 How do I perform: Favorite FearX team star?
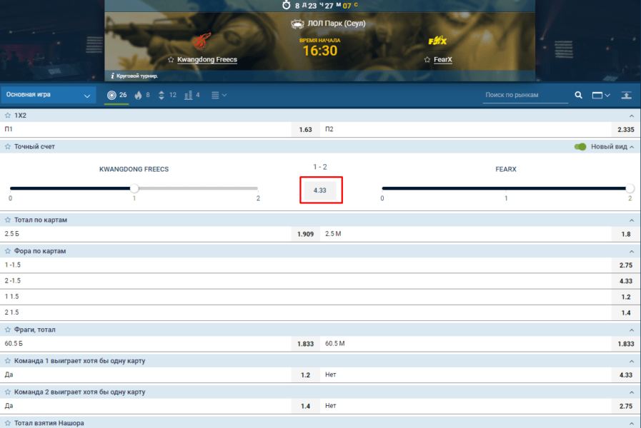[427, 60]
